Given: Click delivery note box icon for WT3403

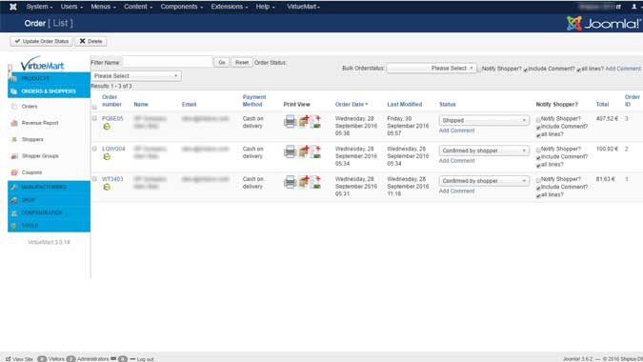Looking at the screenshot, I should point(304,182).
